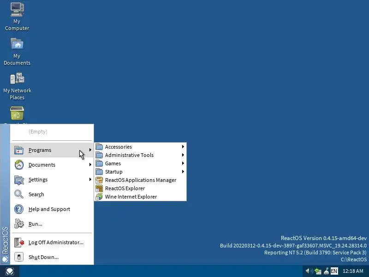Click the Games folder icon

pyautogui.click(x=99, y=163)
